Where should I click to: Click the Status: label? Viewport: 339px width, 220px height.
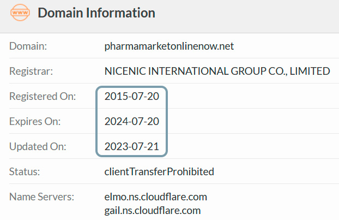pos(25,172)
